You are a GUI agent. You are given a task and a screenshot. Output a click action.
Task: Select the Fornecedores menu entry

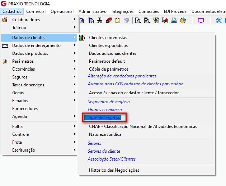(25, 109)
